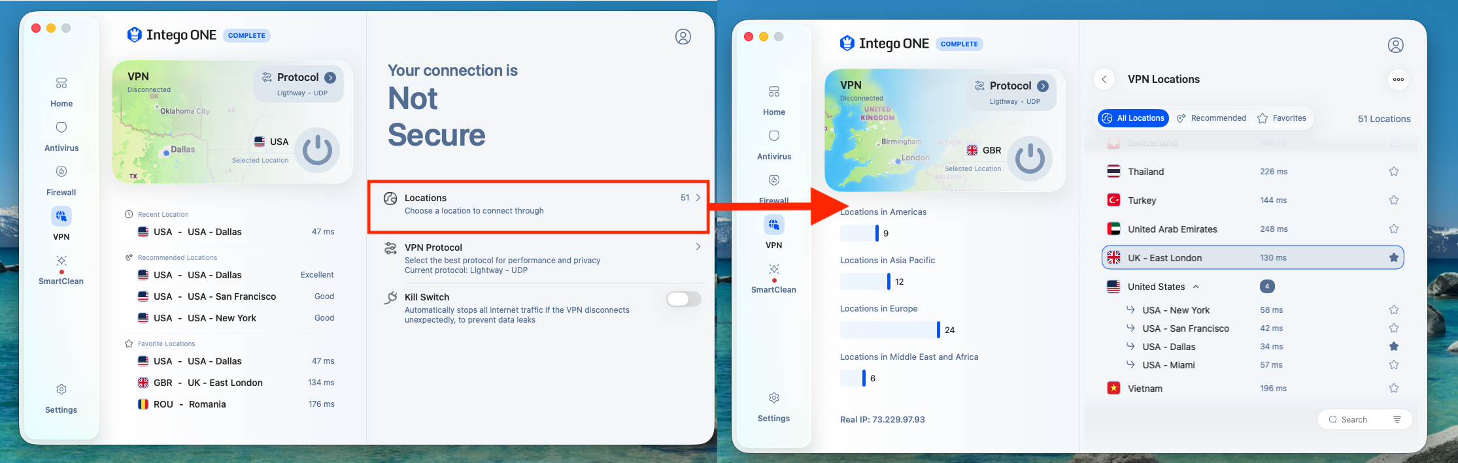Switch to the Recommended tab
The height and width of the screenshot is (463, 1458).
click(1212, 118)
